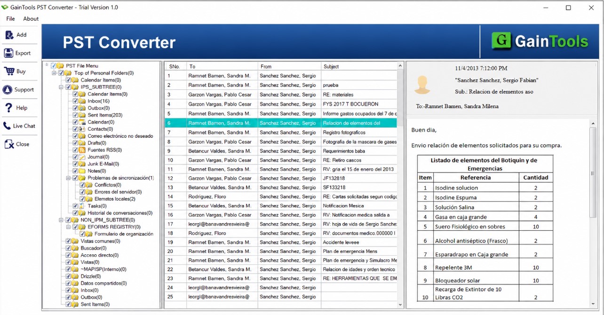Click the Tasks folder icon
Viewport: 604px width, 315px height.
click(82, 206)
